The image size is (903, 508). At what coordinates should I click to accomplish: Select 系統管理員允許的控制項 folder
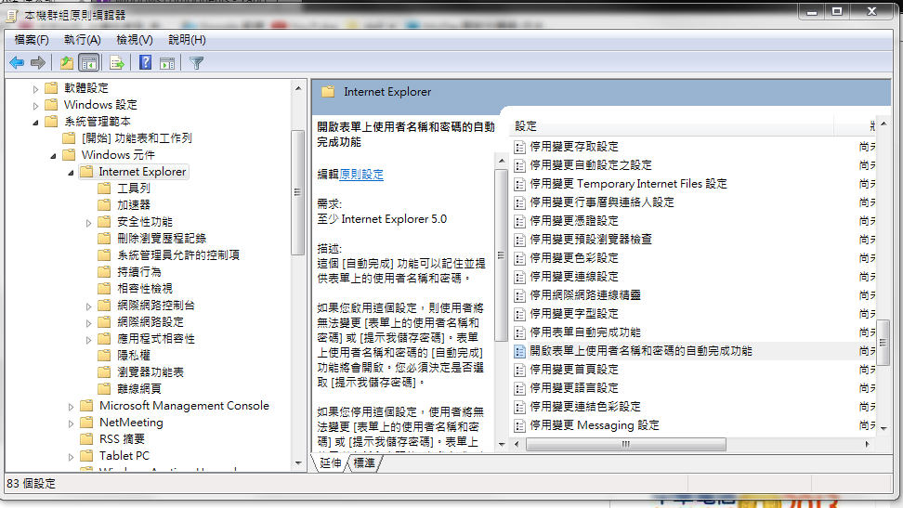pos(178,254)
